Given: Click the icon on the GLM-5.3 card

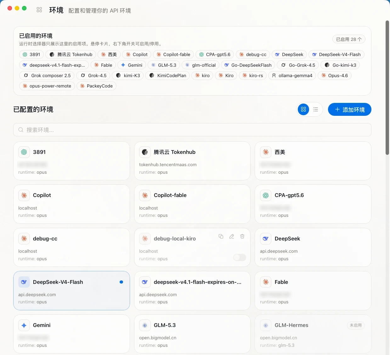Looking at the screenshot, I should point(145,325).
